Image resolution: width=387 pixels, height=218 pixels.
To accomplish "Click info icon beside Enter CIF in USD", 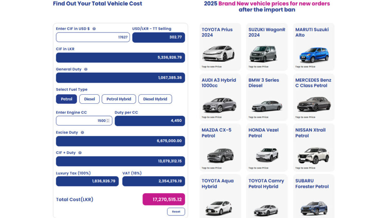I will (x=94, y=29).
